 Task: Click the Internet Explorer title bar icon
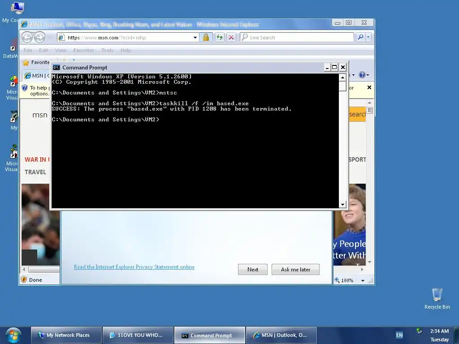point(24,24)
